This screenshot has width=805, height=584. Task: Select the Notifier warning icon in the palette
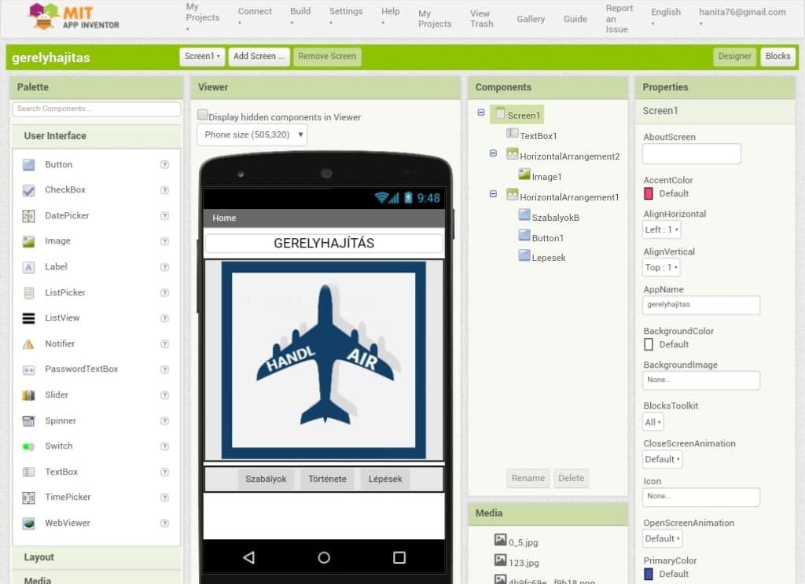point(28,344)
